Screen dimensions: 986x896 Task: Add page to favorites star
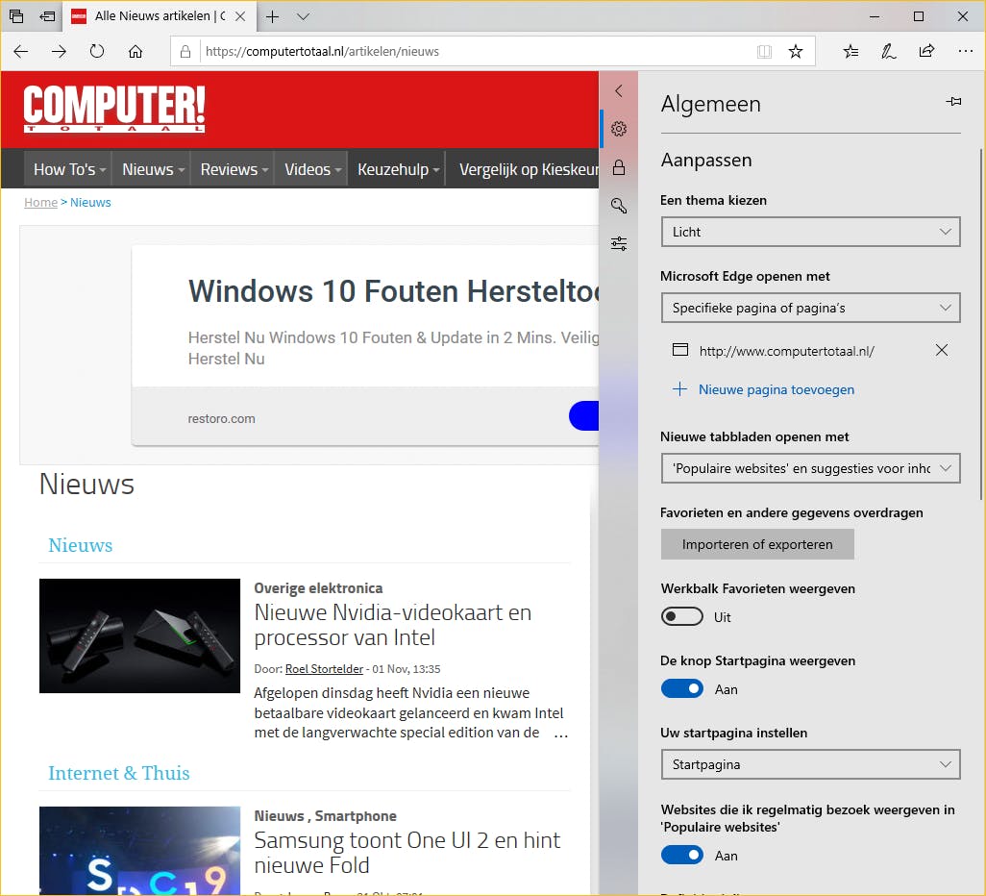(796, 52)
